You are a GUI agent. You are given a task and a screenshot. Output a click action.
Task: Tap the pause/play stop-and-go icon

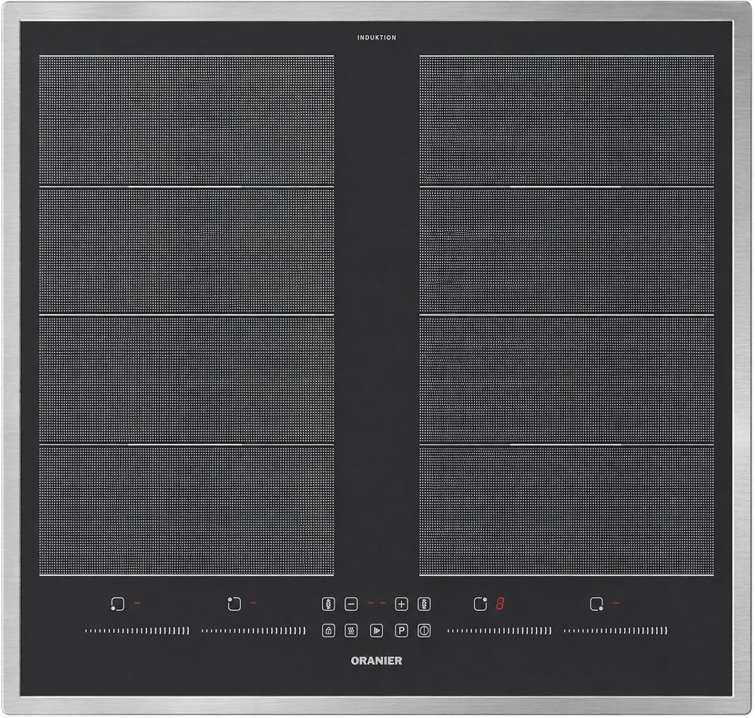tap(376, 631)
